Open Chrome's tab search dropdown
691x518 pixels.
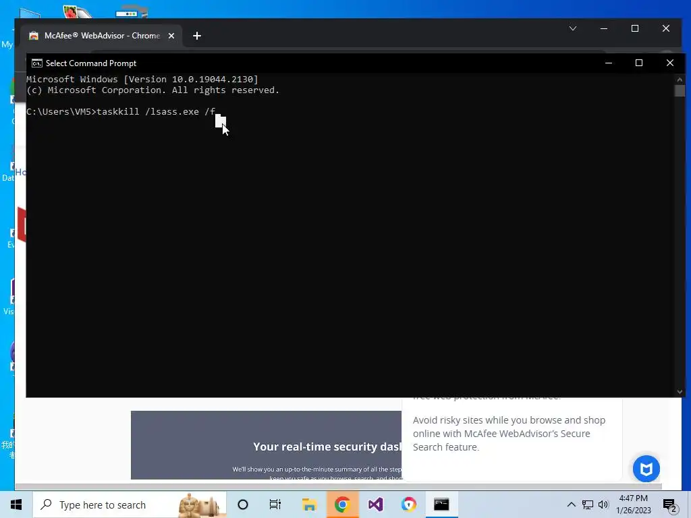point(573,28)
